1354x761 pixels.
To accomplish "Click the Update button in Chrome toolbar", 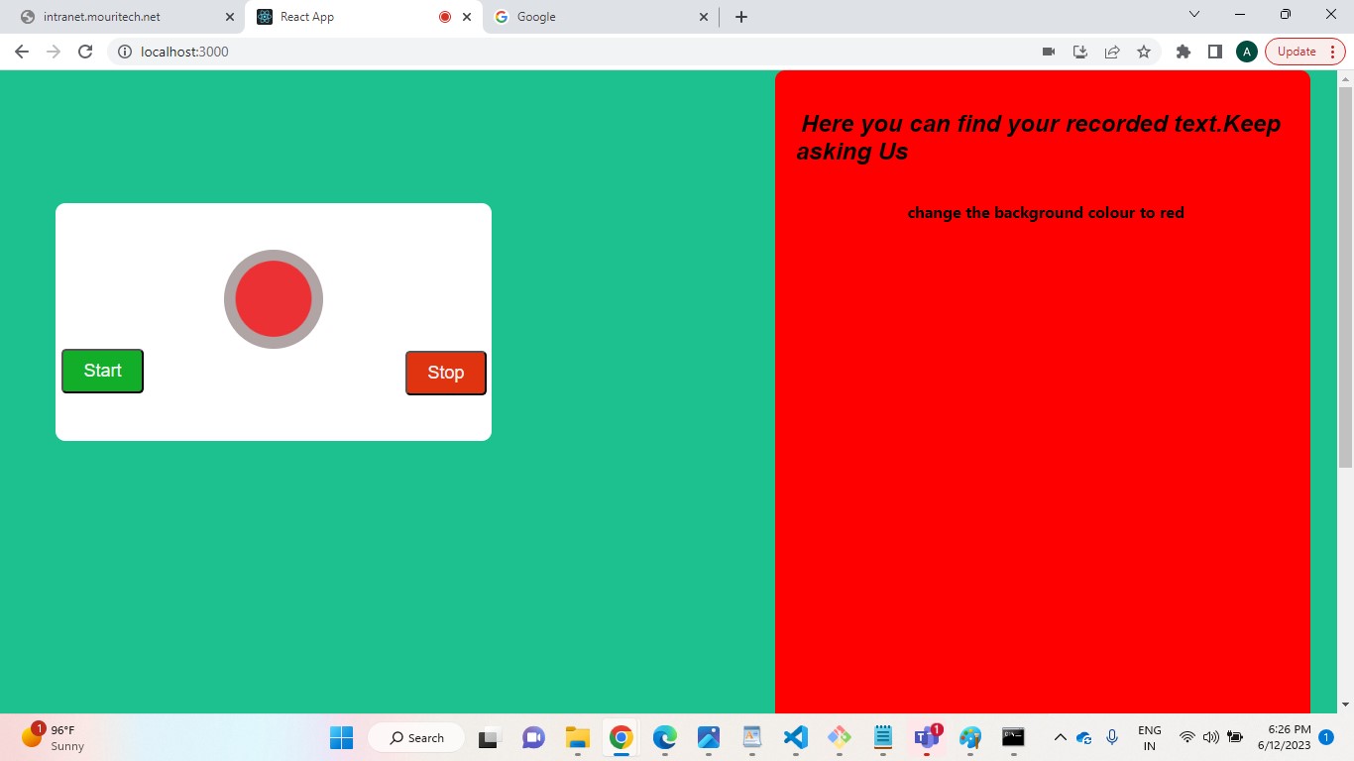I will (1297, 52).
